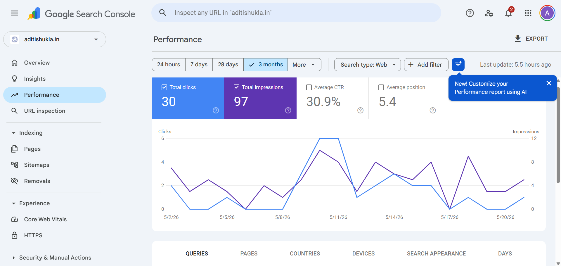Open the notifications bell
The width and height of the screenshot is (561, 266).
[x=508, y=13]
